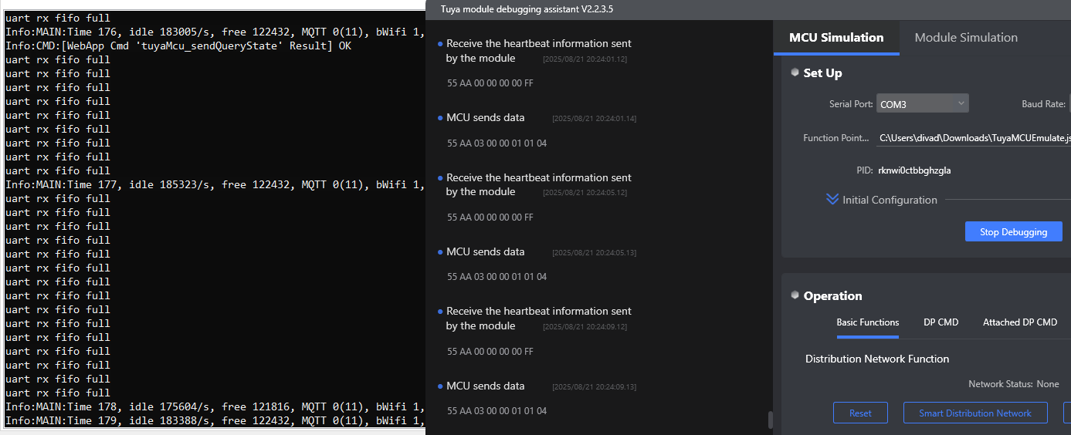Image resolution: width=1071 pixels, height=435 pixels.
Task: Open the Serial Port COM3 dropdown
Action: click(922, 103)
